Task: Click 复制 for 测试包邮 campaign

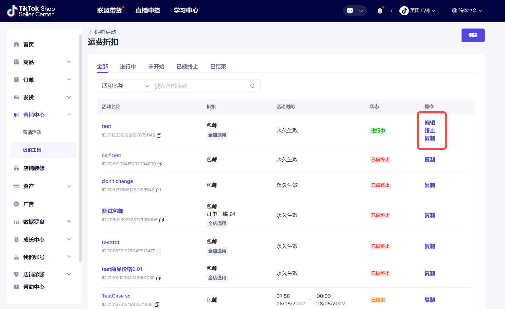Action: (430, 215)
